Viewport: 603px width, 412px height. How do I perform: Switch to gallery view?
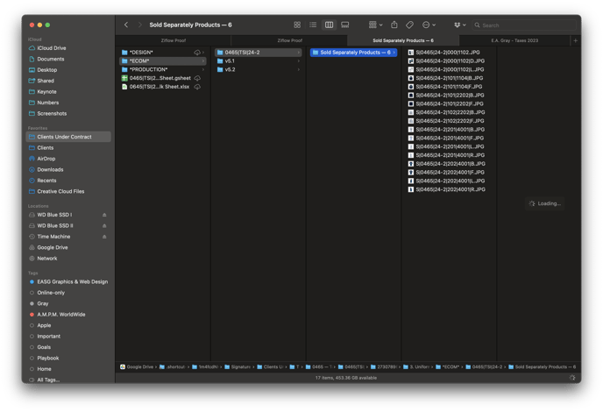pos(344,25)
